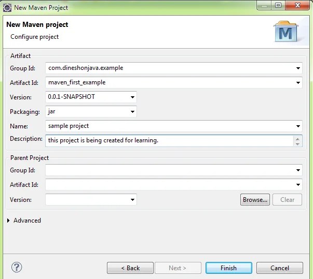
Task: Open the Parent Project Version dropdown
Action: pyautogui.click(x=132, y=200)
